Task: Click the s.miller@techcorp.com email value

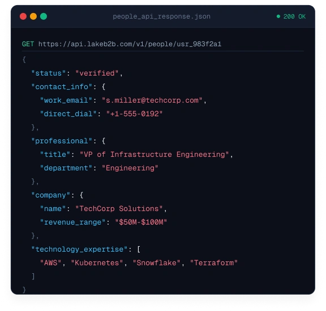Action: click(152, 100)
